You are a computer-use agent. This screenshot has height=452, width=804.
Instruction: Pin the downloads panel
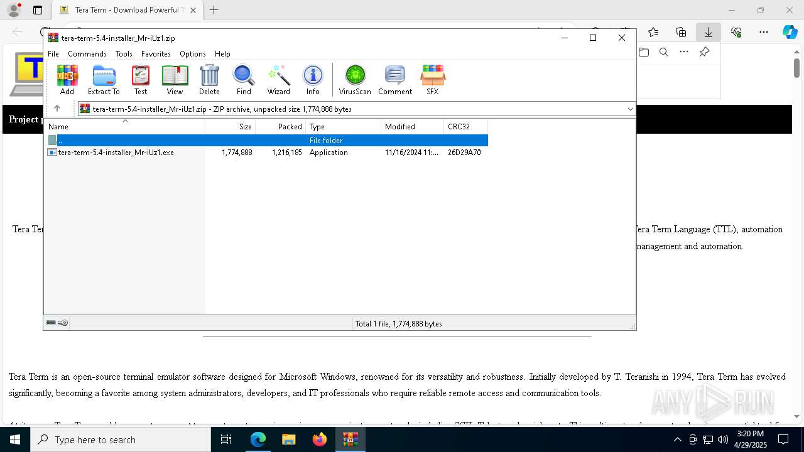(x=704, y=52)
